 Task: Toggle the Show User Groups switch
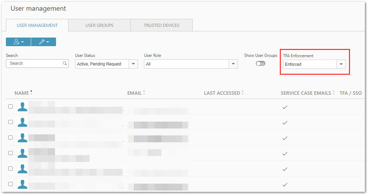(x=260, y=64)
